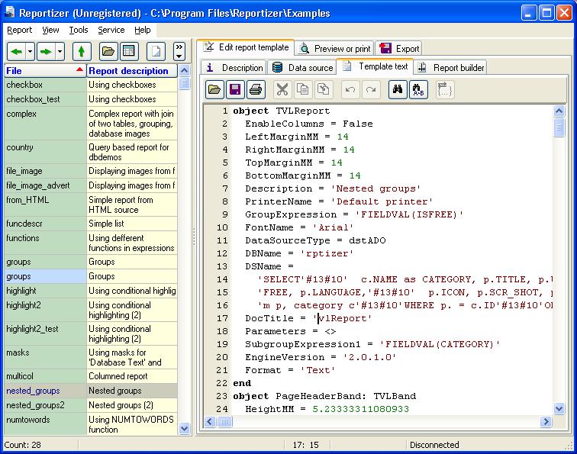Cut selection with the scissors icon

[x=282, y=89]
